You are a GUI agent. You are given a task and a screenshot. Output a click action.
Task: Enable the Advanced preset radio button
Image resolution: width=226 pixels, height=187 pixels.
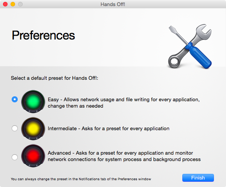[15, 157]
